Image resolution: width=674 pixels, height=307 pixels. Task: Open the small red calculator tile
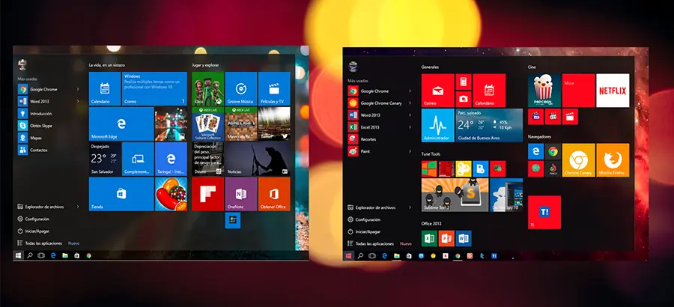coord(464,82)
